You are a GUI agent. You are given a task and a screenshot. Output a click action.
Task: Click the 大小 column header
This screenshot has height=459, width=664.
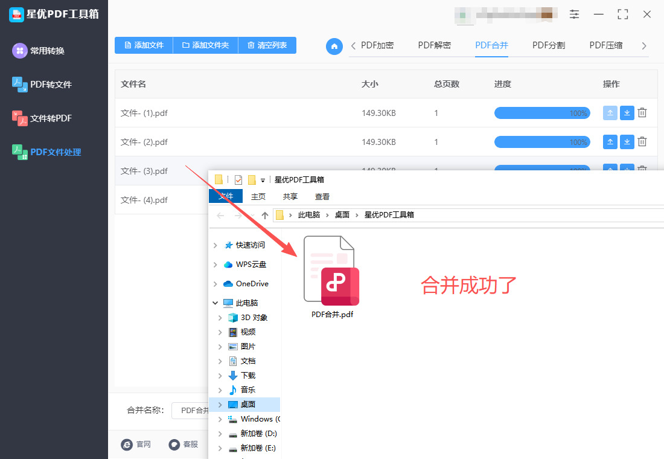(x=369, y=84)
